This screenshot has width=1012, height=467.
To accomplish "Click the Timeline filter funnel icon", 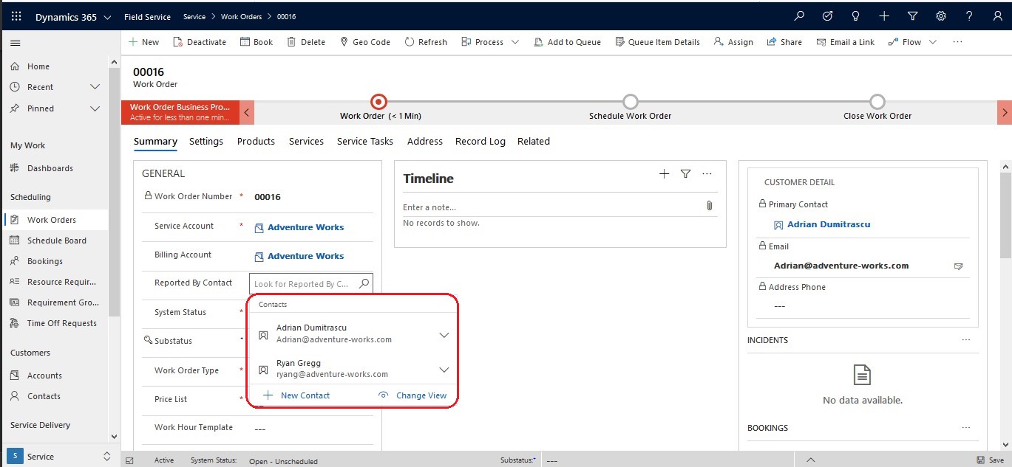I will pos(685,173).
